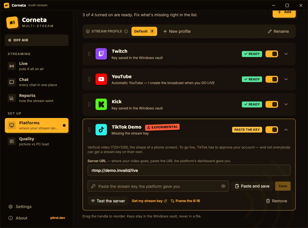Toggle the Twitch platform switch off
The image size is (308, 228).
[x=272, y=54]
